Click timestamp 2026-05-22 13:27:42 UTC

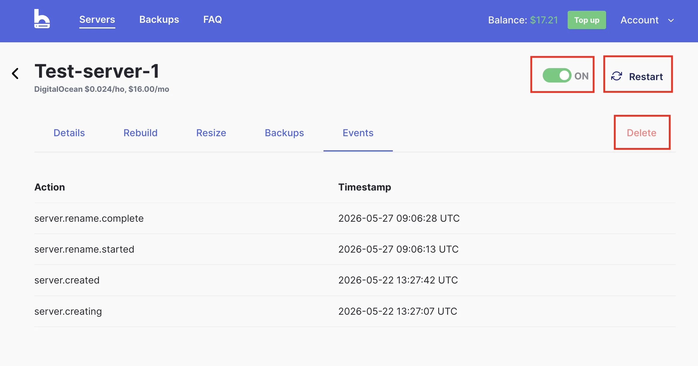coord(398,280)
